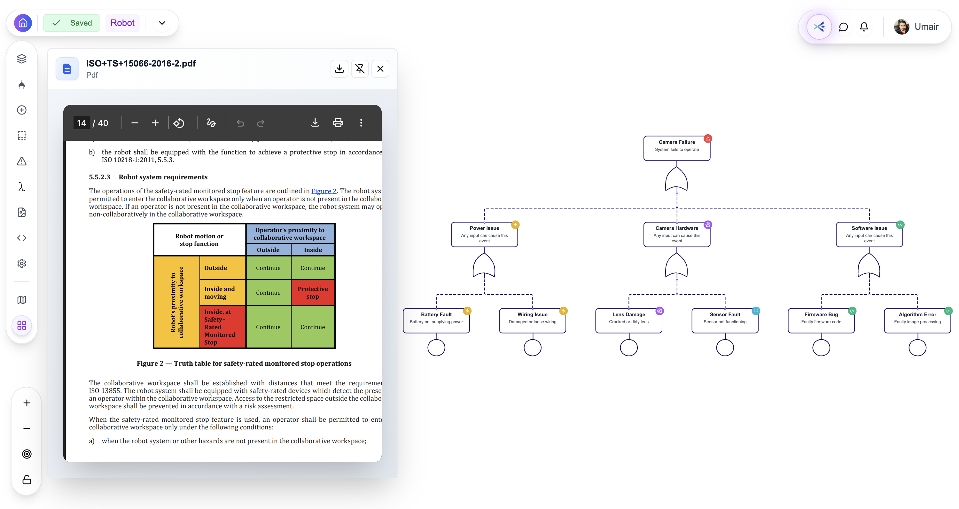Toggle the canvas lock padlock

[26, 480]
